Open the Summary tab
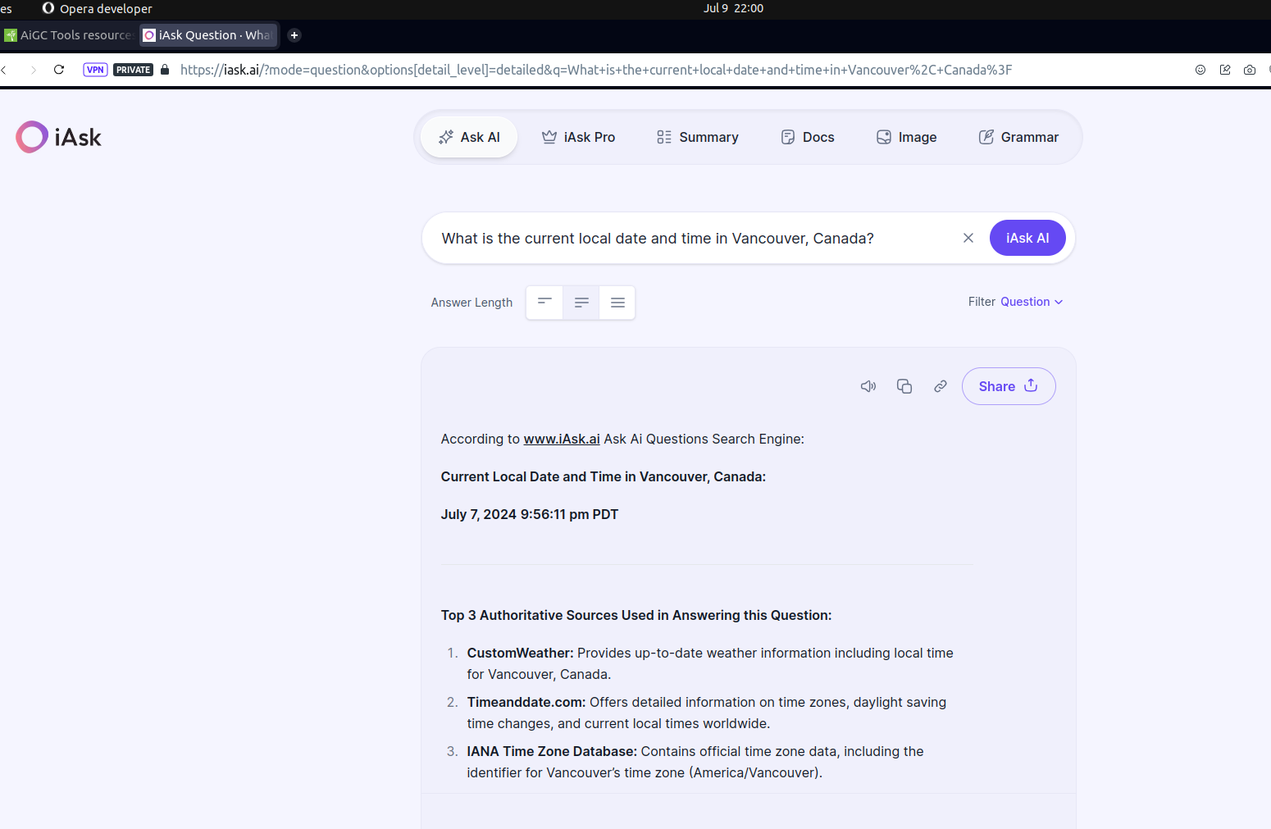The height and width of the screenshot is (829, 1271). click(698, 137)
